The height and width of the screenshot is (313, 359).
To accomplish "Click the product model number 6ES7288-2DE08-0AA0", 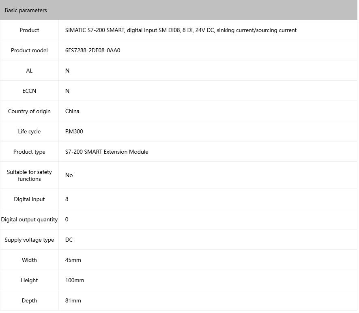I will click(x=92, y=50).
